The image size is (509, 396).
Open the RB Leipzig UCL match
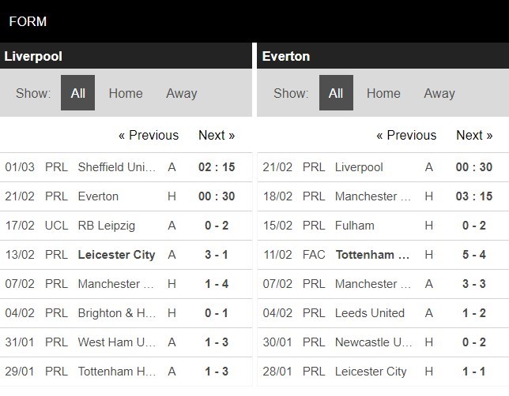point(107,226)
